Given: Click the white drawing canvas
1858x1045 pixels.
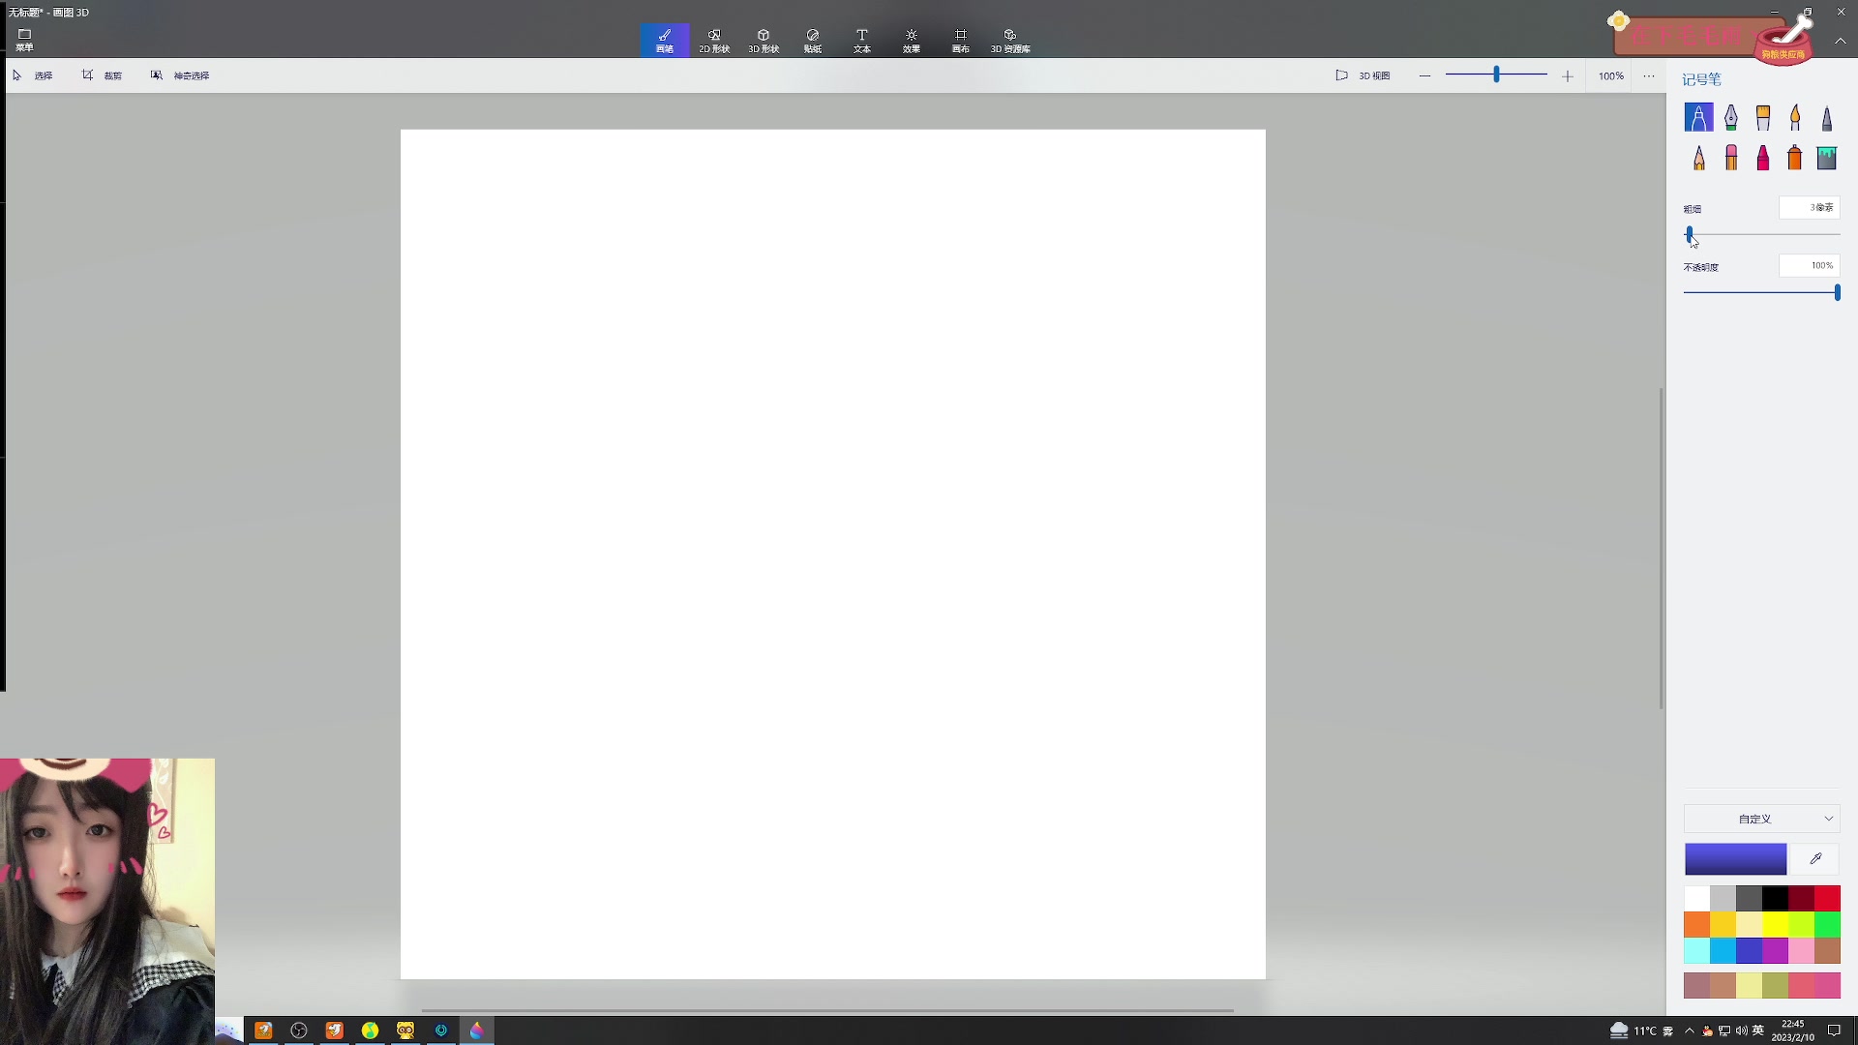Looking at the screenshot, I should pos(833,553).
